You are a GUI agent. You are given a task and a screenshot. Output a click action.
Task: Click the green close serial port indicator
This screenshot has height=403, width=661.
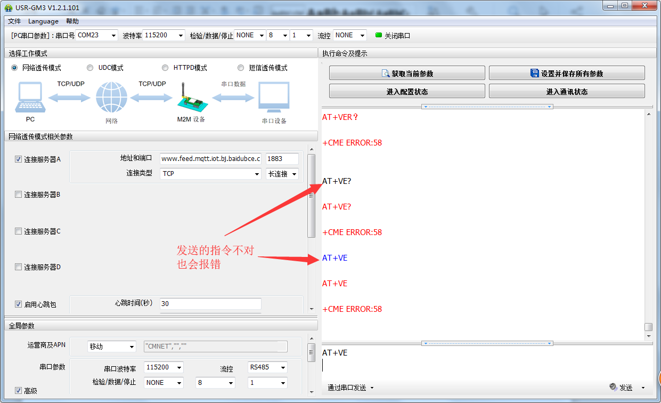click(x=379, y=36)
